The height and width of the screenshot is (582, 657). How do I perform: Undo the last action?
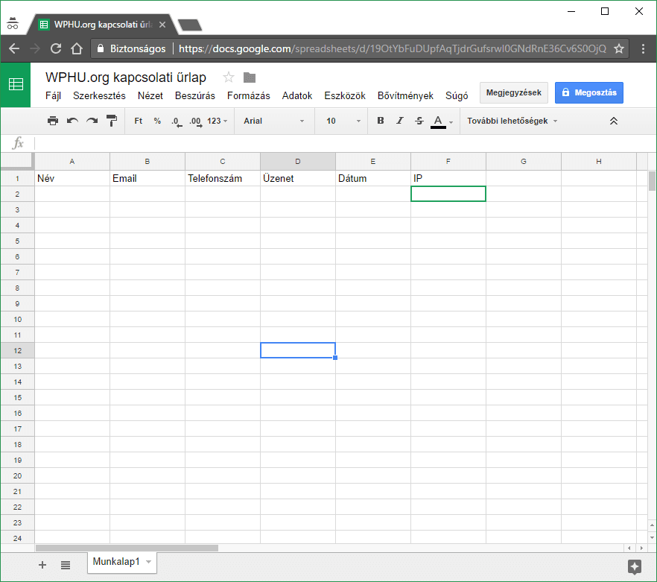72,121
